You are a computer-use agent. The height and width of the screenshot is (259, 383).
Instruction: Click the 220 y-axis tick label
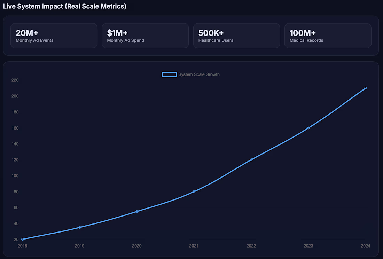coord(15,80)
